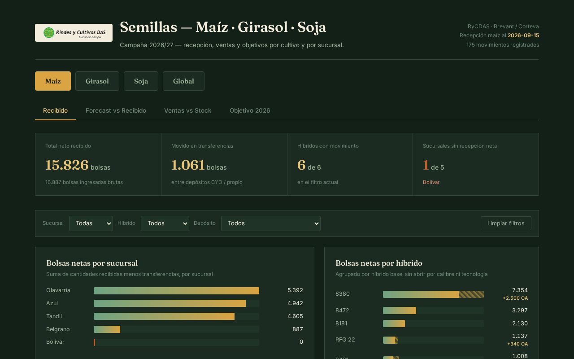
Task: Click the +2.500 OA label
Action: [x=515, y=298]
